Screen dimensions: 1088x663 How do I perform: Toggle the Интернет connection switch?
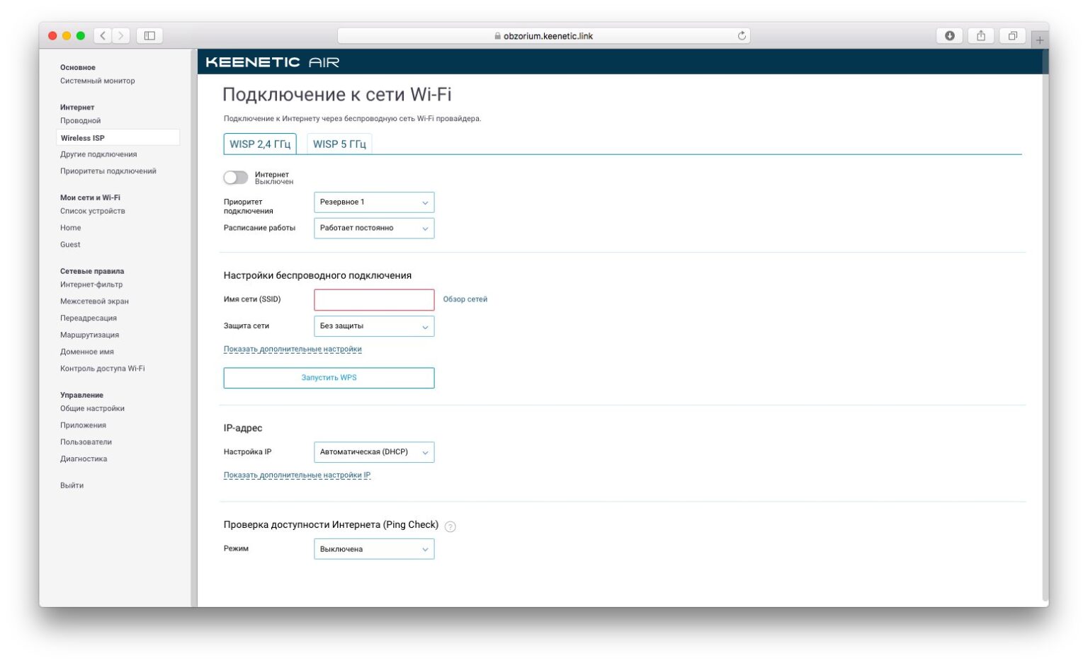click(x=236, y=178)
